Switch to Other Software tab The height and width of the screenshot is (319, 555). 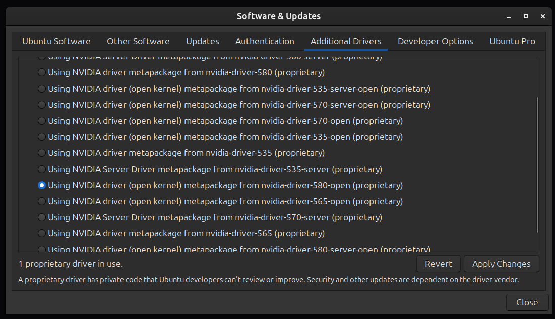coord(138,41)
